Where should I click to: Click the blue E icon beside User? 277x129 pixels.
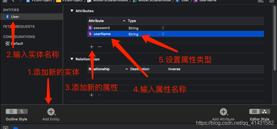pos(8,17)
